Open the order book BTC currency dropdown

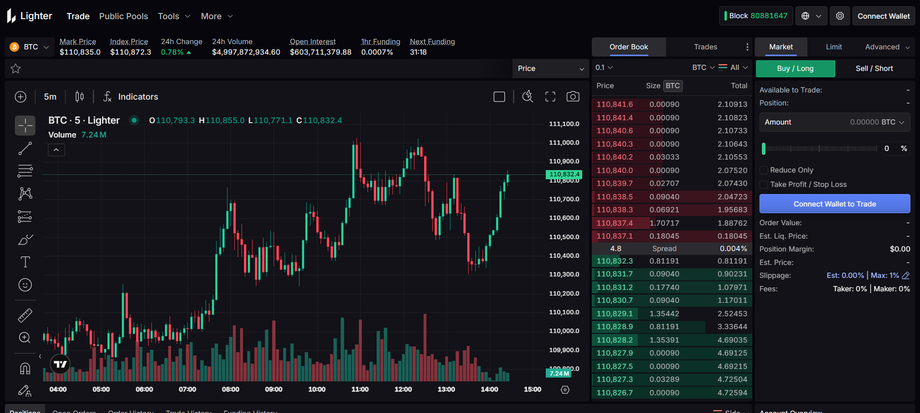point(703,68)
